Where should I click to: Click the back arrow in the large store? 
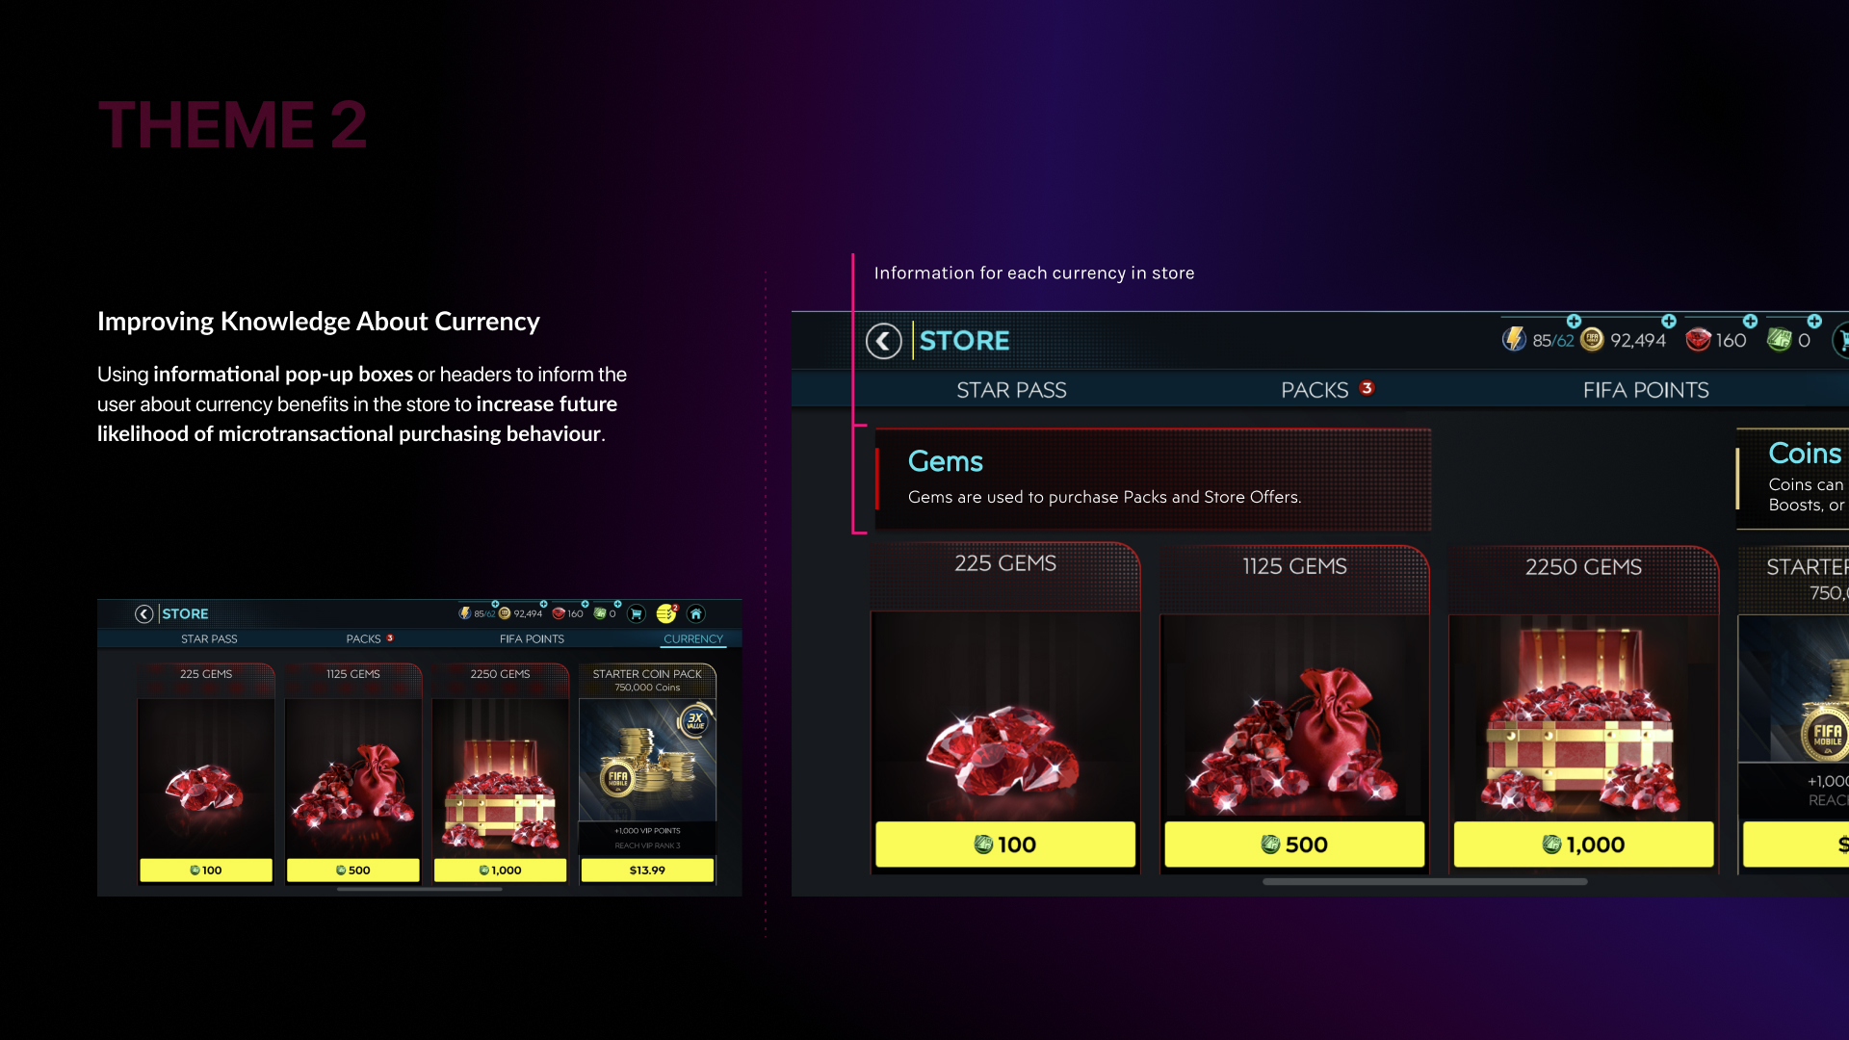click(x=883, y=341)
